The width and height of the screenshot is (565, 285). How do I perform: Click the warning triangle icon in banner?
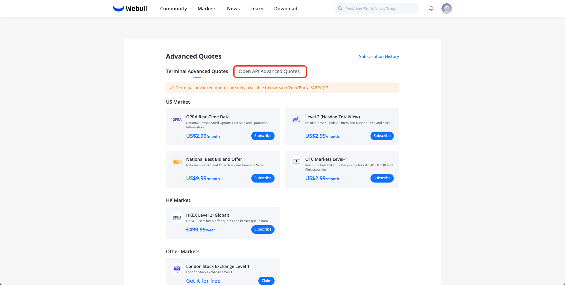[x=172, y=88]
